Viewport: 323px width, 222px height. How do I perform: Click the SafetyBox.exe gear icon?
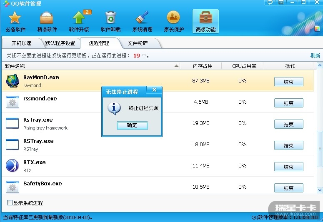13,187
